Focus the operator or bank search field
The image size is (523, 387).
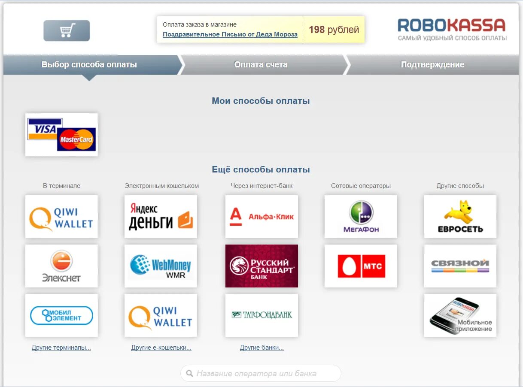coord(261,373)
